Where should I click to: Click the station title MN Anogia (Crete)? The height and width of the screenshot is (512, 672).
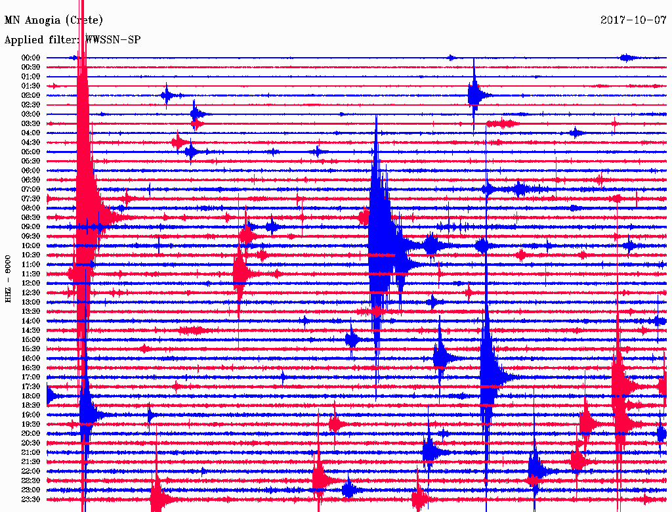(x=54, y=20)
